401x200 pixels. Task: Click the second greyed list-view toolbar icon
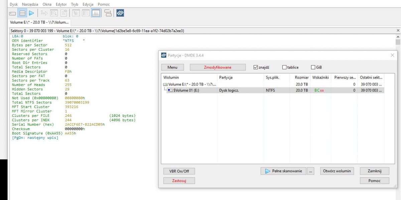[86, 13]
